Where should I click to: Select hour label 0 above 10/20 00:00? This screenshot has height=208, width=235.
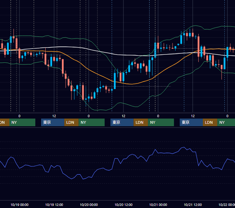coord(89,116)
